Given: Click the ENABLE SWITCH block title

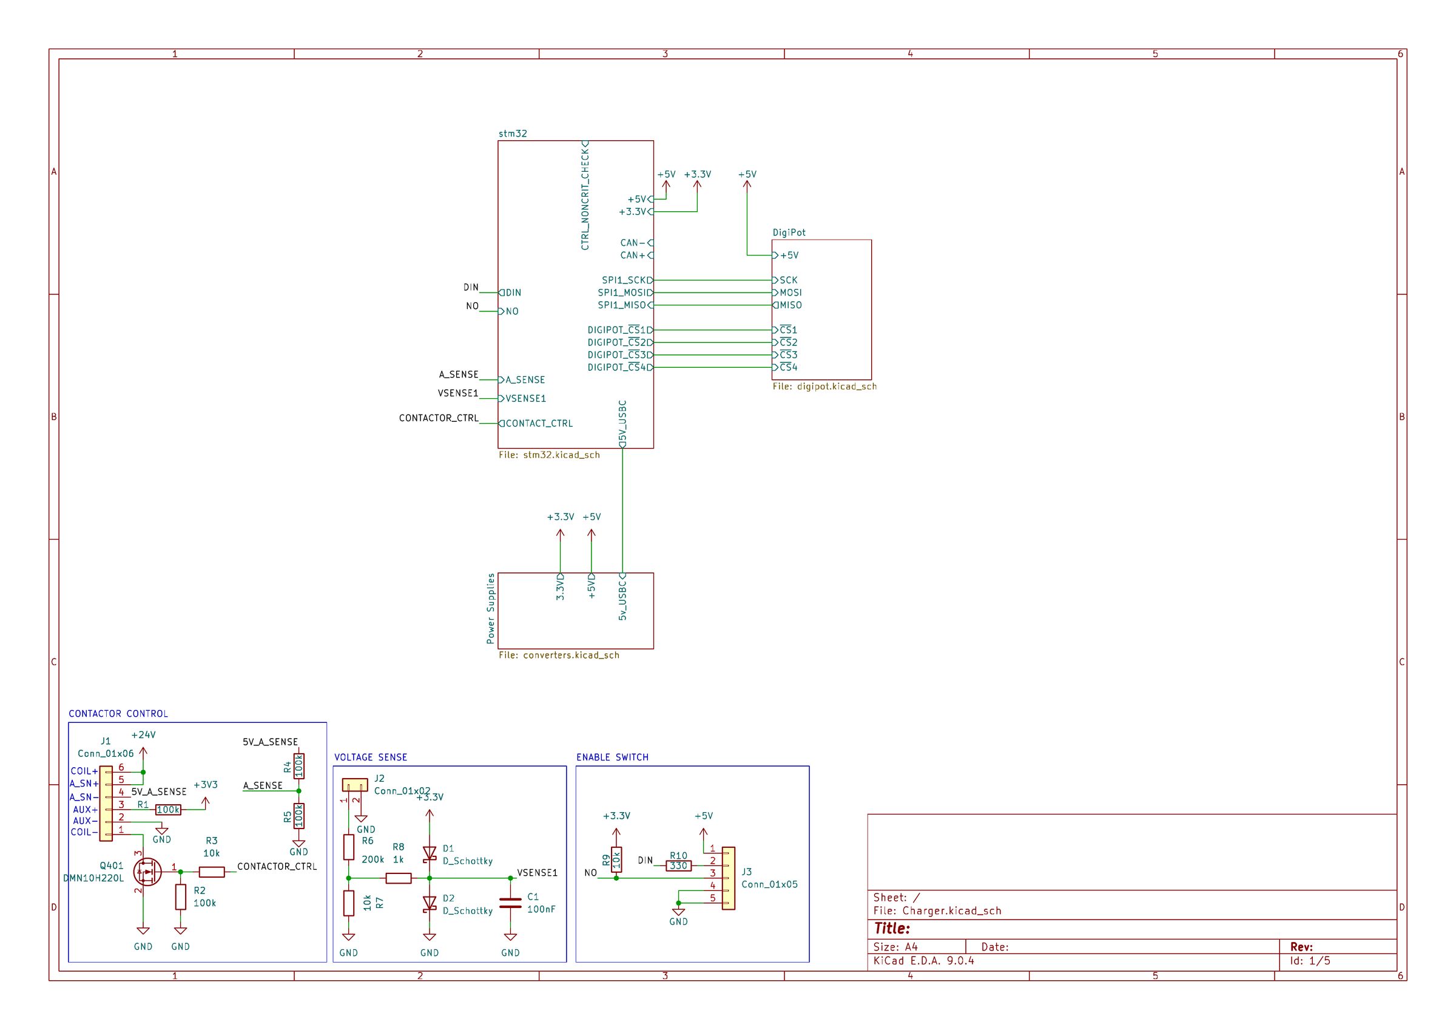Looking at the screenshot, I should point(613,757).
